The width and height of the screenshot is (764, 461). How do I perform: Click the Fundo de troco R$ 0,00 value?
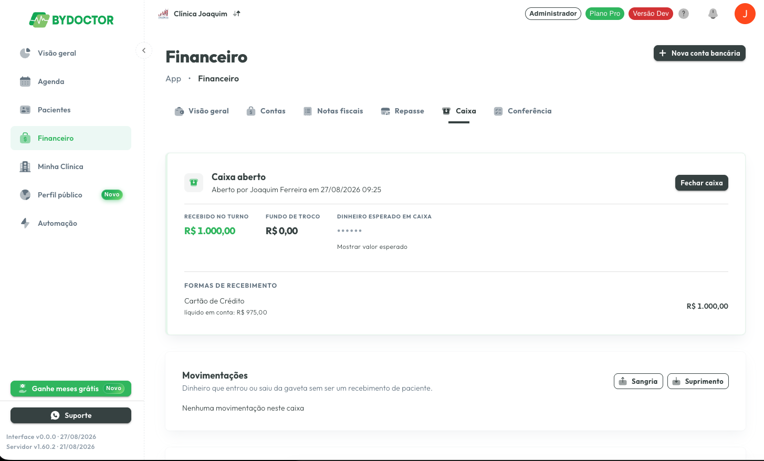[x=282, y=231]
